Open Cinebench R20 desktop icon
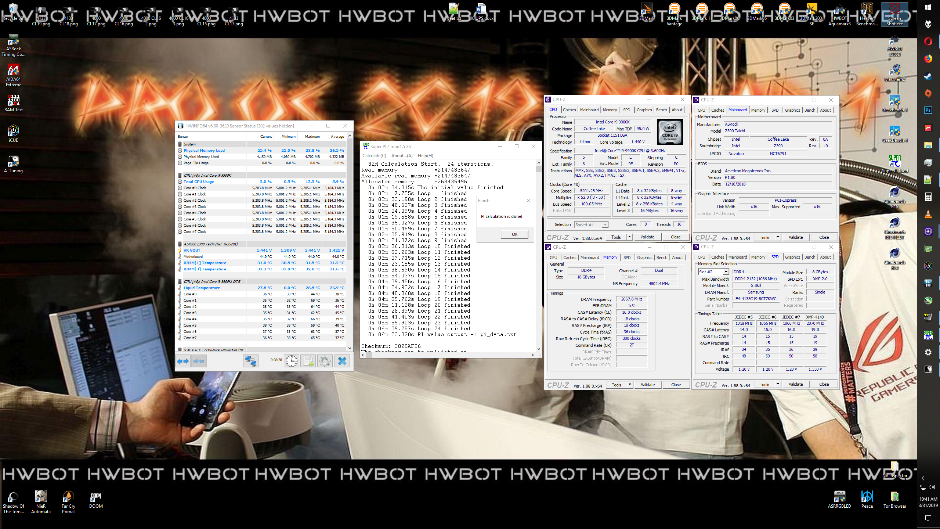This screenshot has height=529, width=940. 894,259
